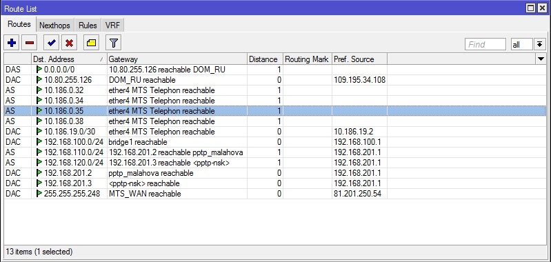Viewport: 551px width, 262px height.
Task: Click the flag icon of the 192.168.100.0/24 route
Action: tap(39, 142)
